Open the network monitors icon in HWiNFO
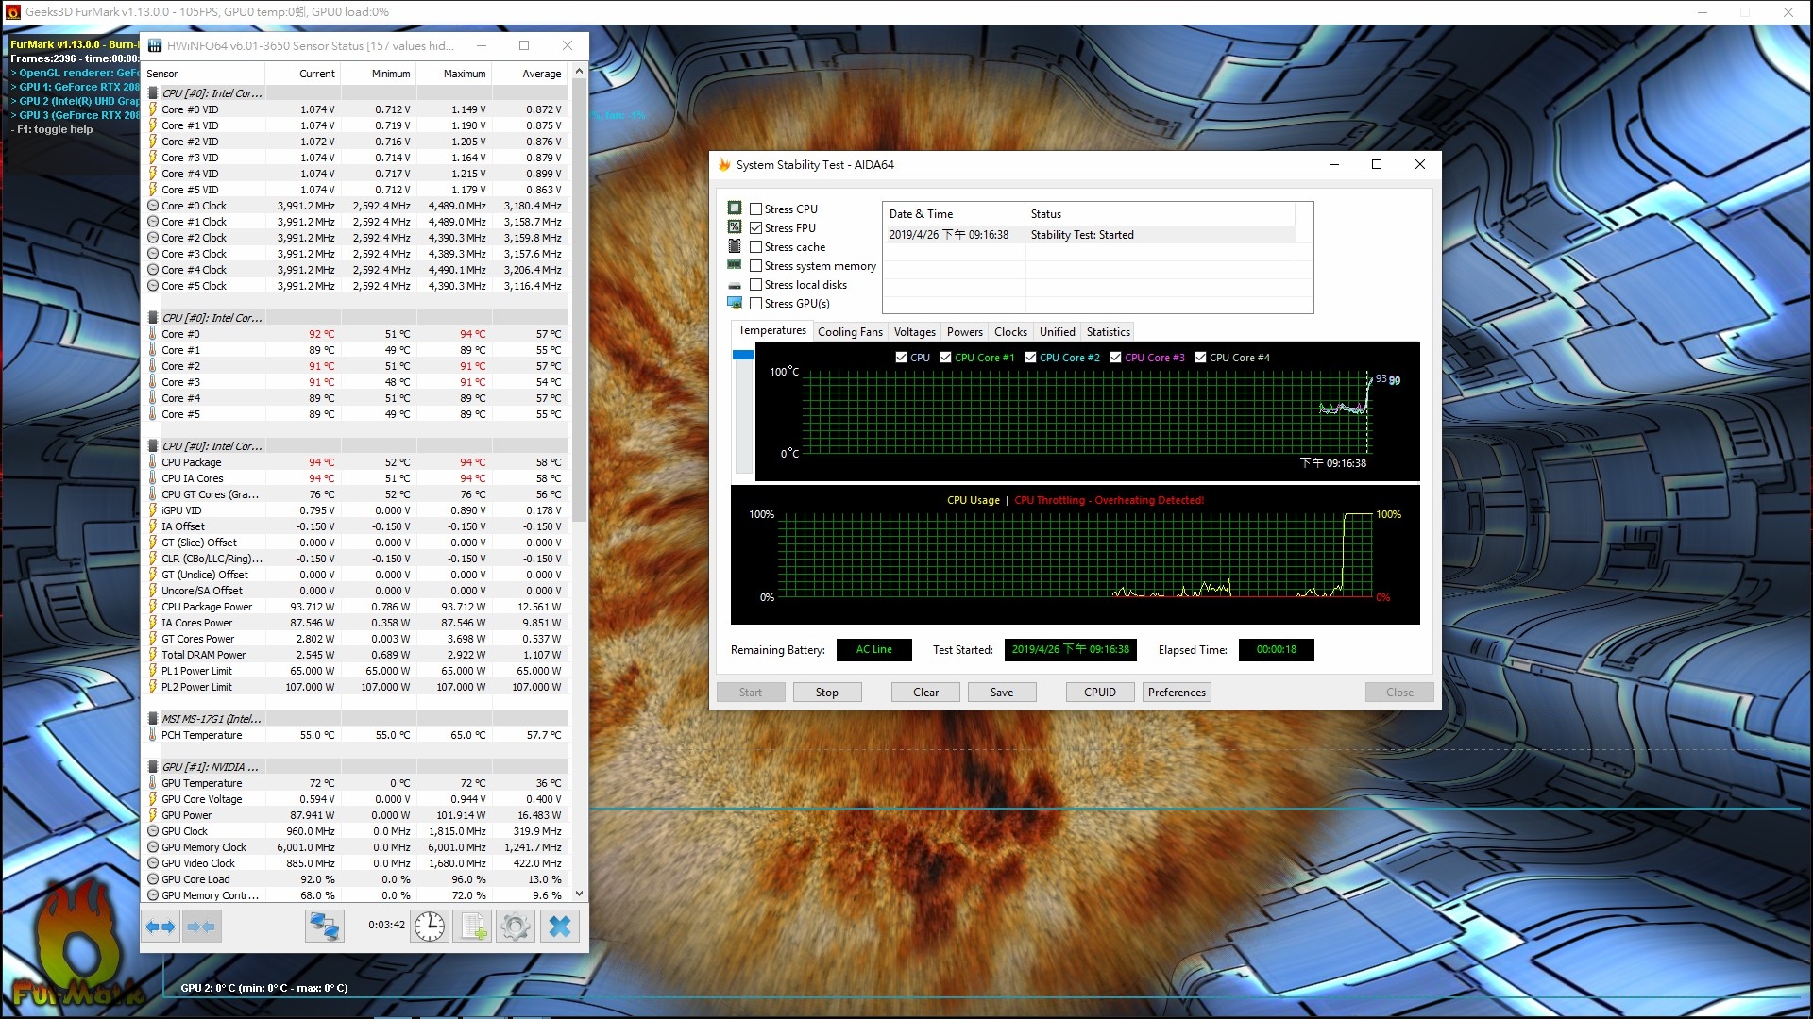 (324, 927)
